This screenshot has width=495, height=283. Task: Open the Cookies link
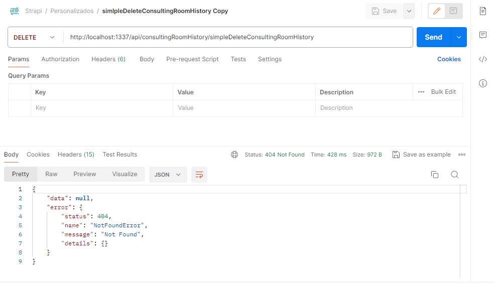[x=448, y=59]
